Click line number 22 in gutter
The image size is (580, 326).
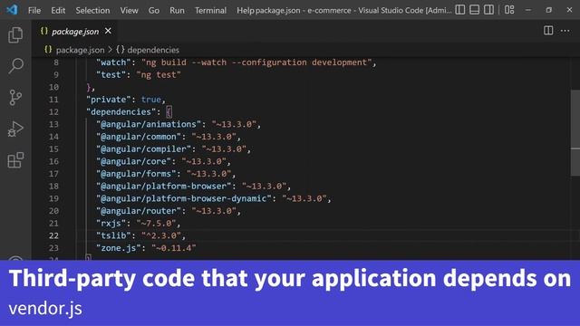click(x=53, y=235)
